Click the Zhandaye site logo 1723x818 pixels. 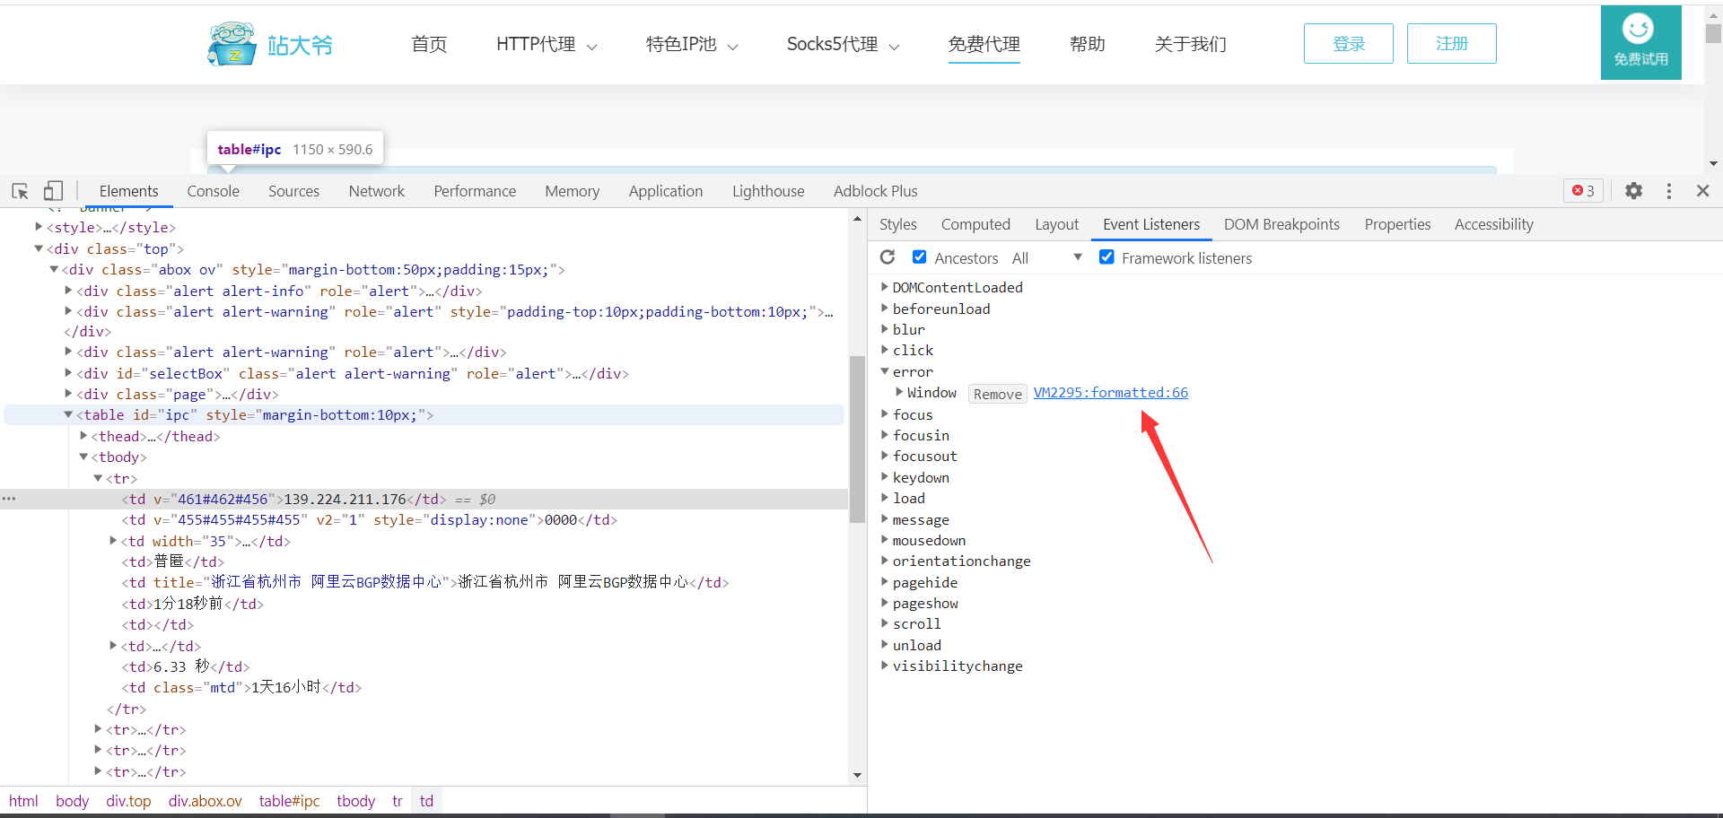click(x=270, y=44)
